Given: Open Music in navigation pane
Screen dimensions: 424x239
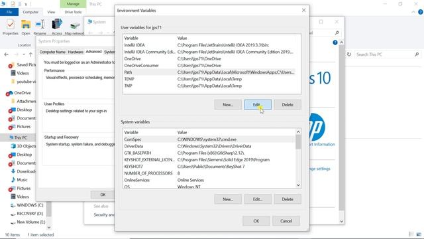Looking at the screenshot, I should 19,180.
